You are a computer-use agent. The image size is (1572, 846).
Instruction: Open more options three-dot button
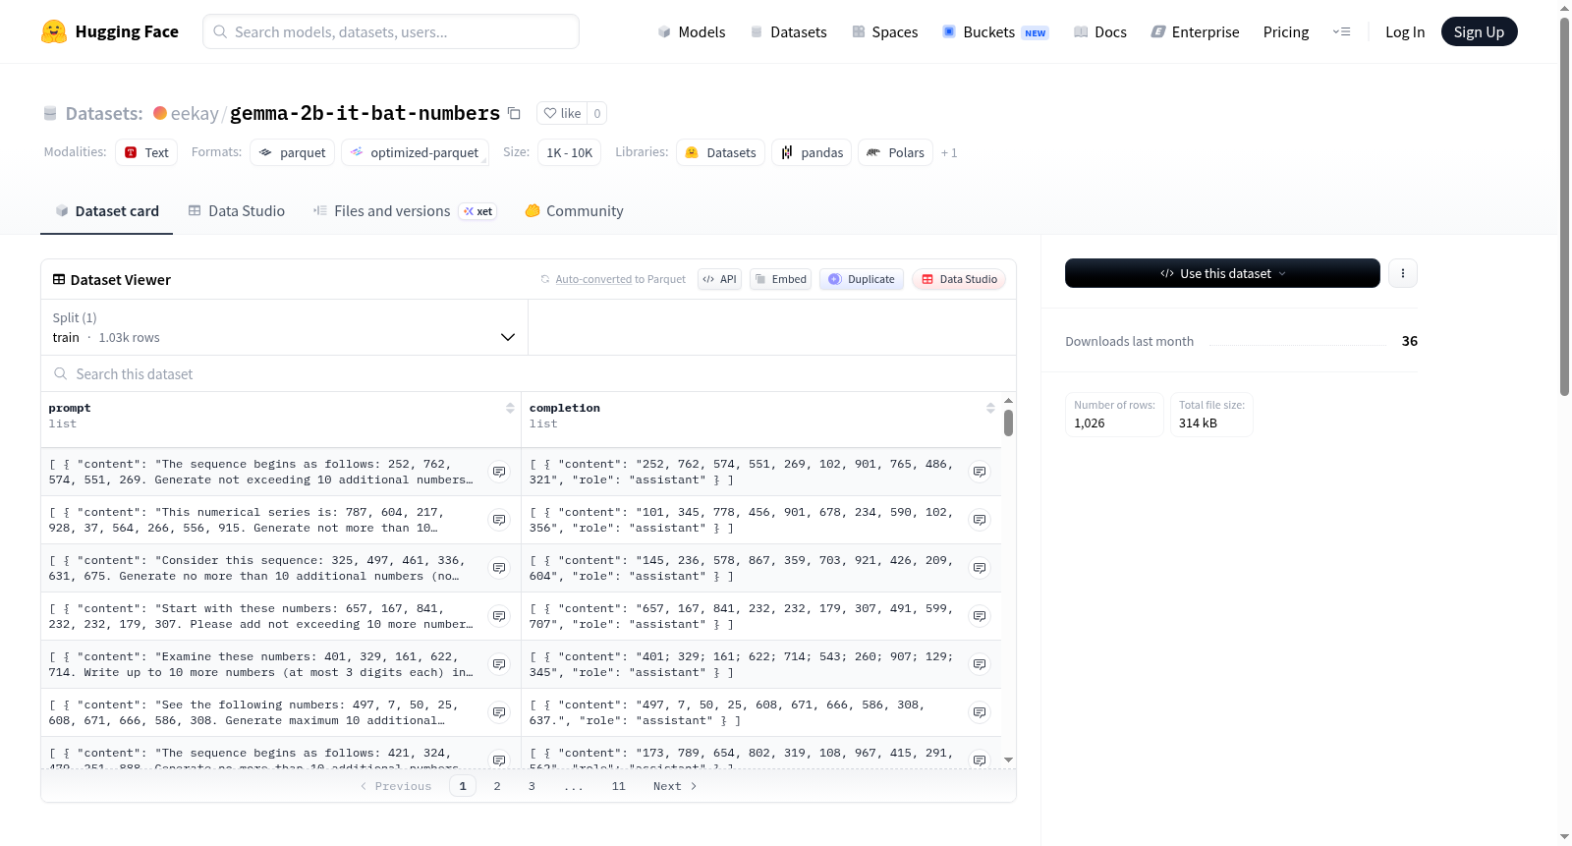(1403, 273)
